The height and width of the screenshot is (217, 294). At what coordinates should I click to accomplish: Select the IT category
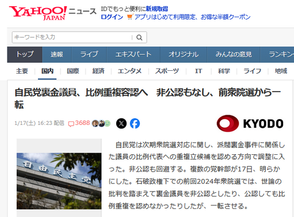coord(198,71)
